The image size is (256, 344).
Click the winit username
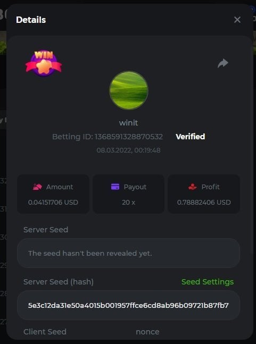[x=129, y=123]
